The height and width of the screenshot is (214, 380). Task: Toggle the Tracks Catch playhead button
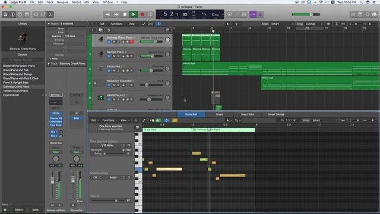159,24
